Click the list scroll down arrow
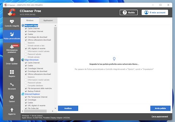This screenshot has height=122, width=175. [x=55, y=108]
